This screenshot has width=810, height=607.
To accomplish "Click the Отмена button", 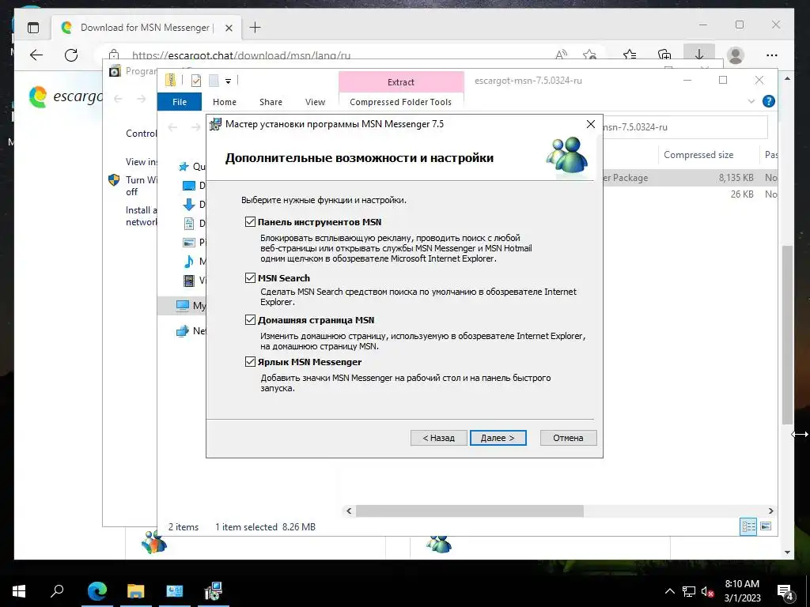I will [568, 438].
